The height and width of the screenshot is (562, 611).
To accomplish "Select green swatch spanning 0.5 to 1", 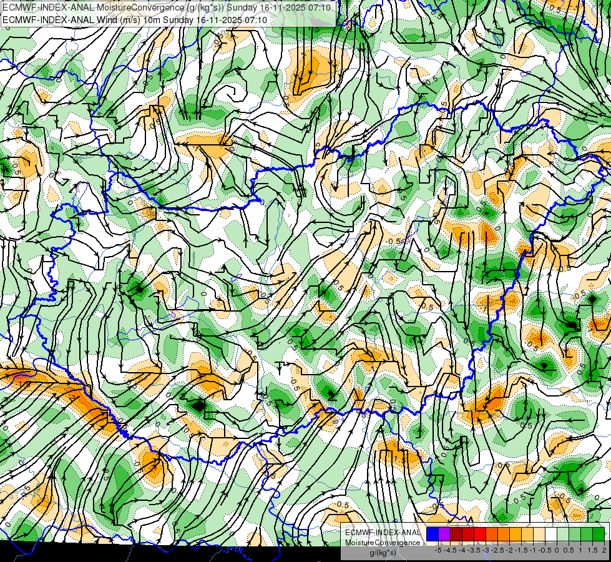I will point(575,534).
